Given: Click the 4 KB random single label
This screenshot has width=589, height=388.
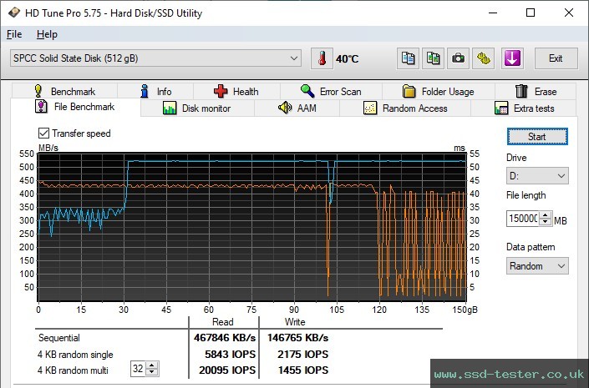Looking at the screenshot, I should point(75,355).
